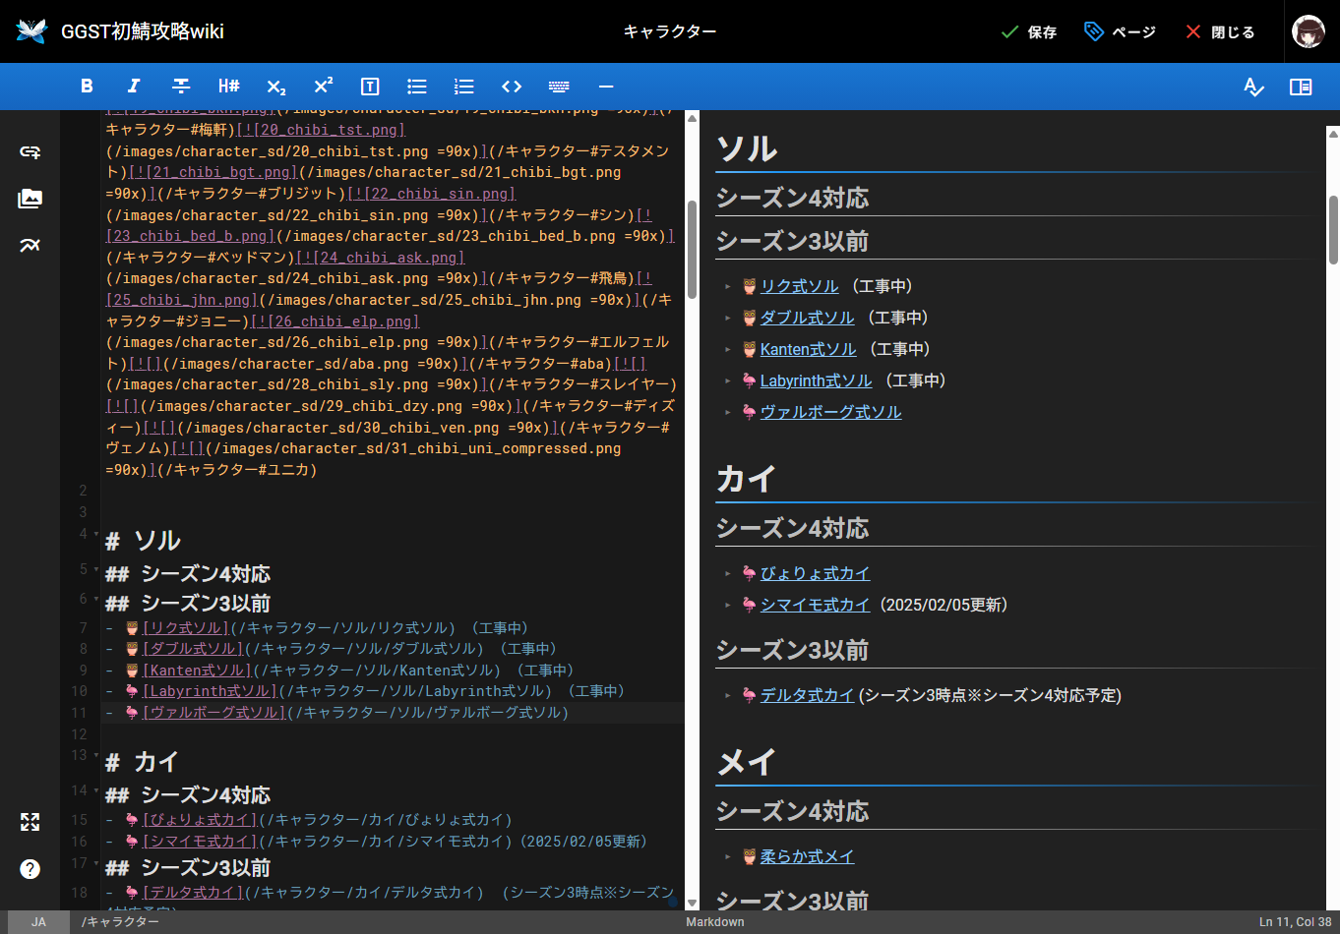1340x934 pixels.
Task: Insert keyboard key formatting
Action: [x=559, y=87]
